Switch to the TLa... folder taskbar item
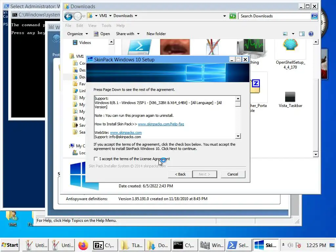Image resolution: width=336 pixels, height=252 pixels. (131, 245)
